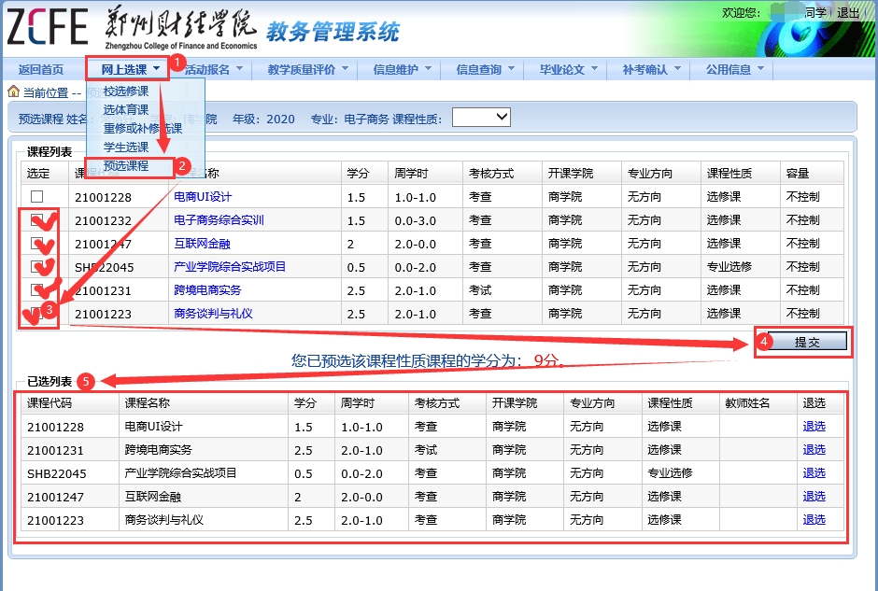Click 退选 for 跨境电商实务 in 已选列表

pyautogui.click(x=814, y=450)
